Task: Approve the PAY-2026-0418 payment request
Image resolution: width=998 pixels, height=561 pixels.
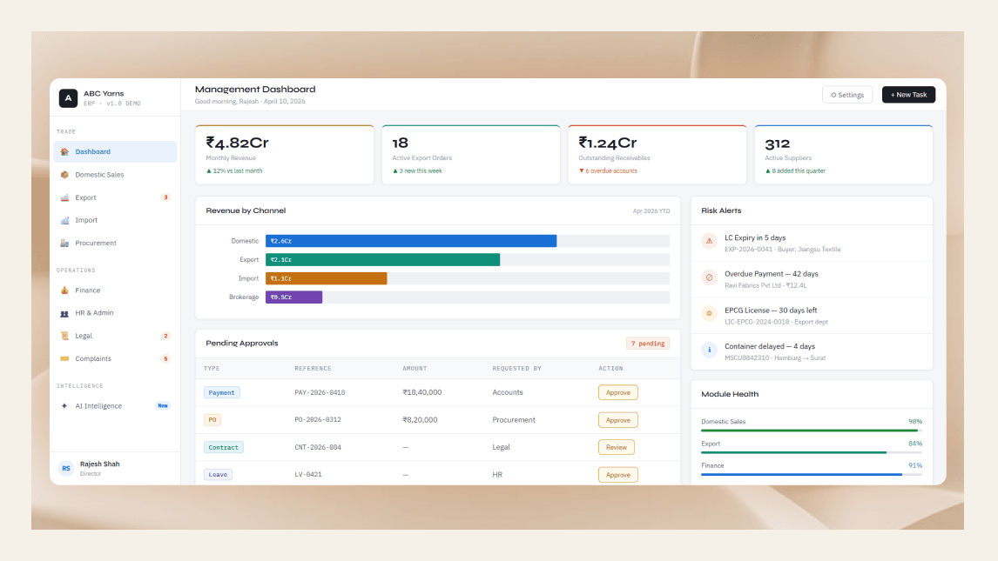Action: 618,392
